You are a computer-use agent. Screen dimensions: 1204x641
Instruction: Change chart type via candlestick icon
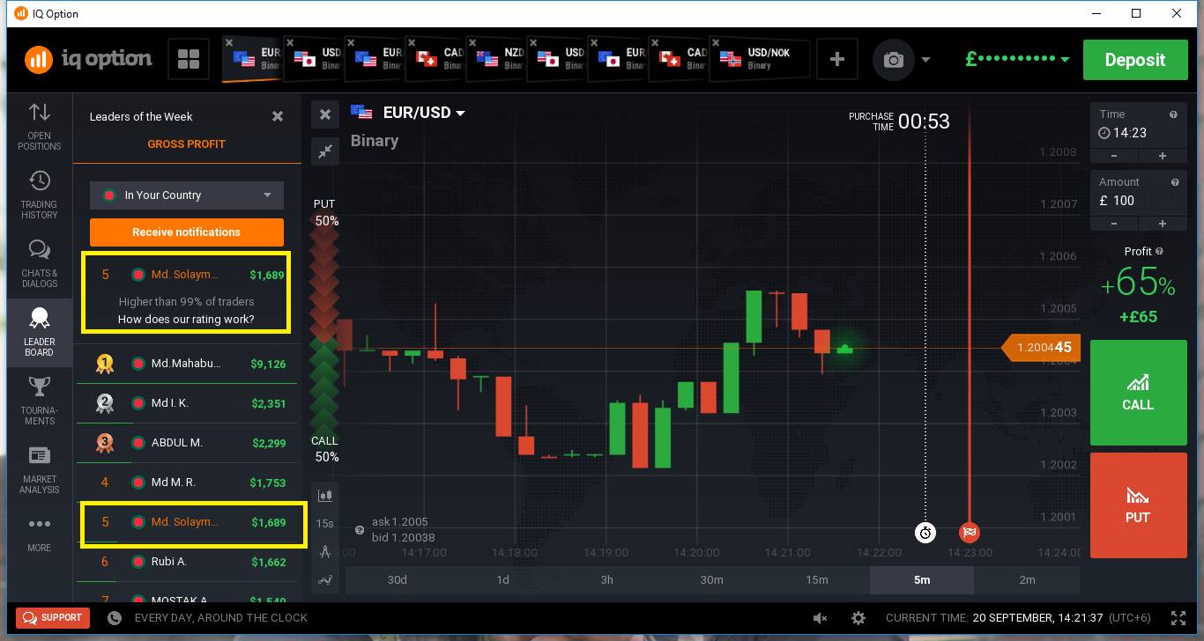point(325,496)
